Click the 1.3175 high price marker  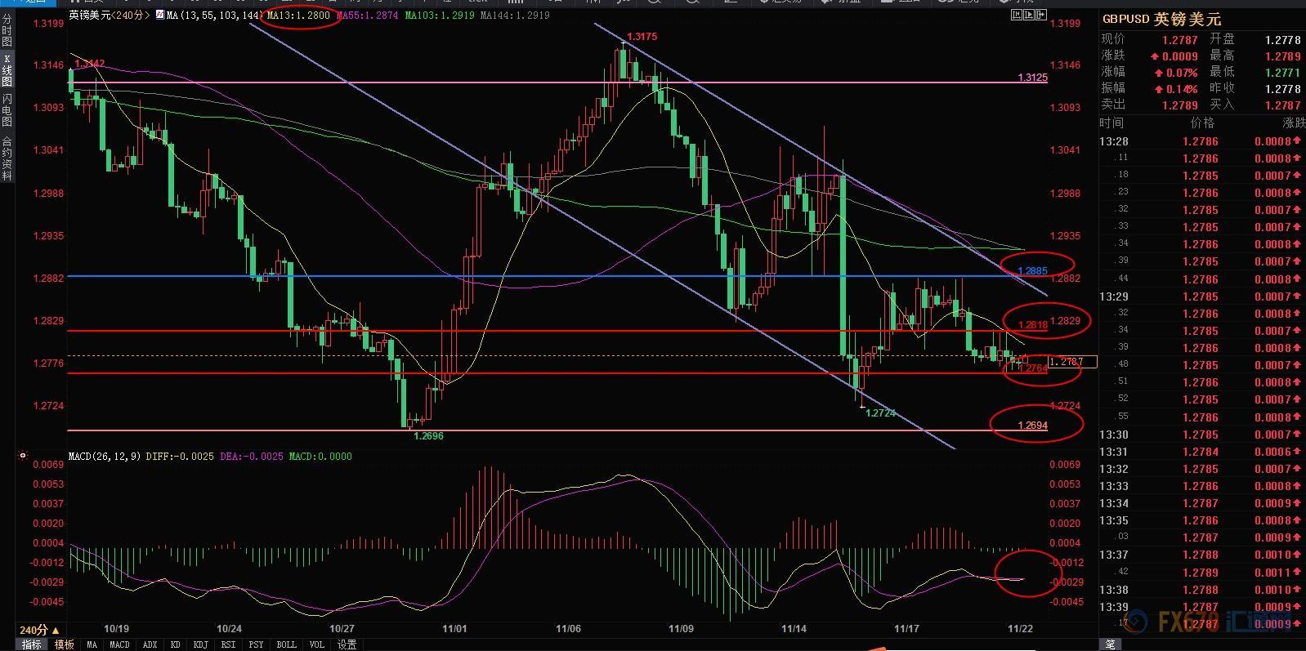pos(642,37)
